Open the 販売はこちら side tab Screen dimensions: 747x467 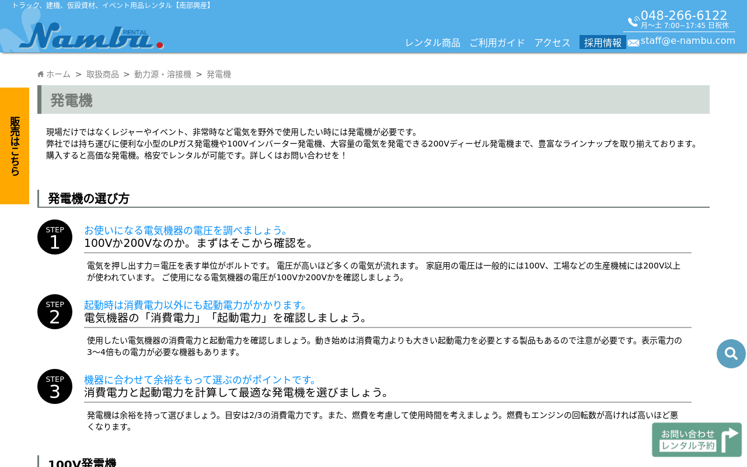pyautogui.click(x=15, y=146)
